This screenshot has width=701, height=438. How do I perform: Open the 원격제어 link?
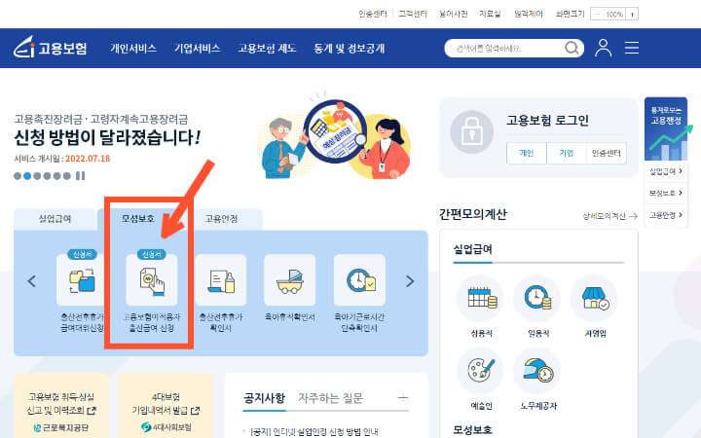pos(529,14)
